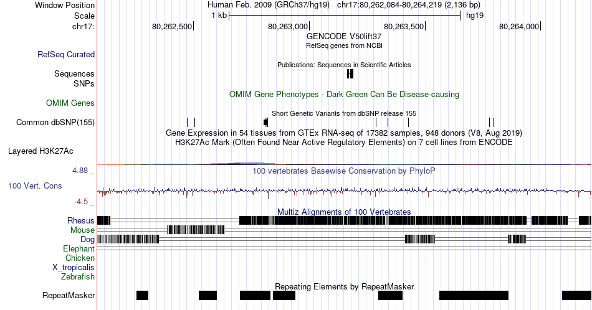The image size is (592, 310).
Task: Click Repeating Elements by RepeatMasker title
Action: click(345, 286)
